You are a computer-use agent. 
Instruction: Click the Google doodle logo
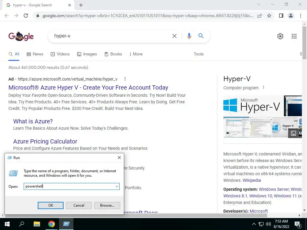[x=21, y=36]
